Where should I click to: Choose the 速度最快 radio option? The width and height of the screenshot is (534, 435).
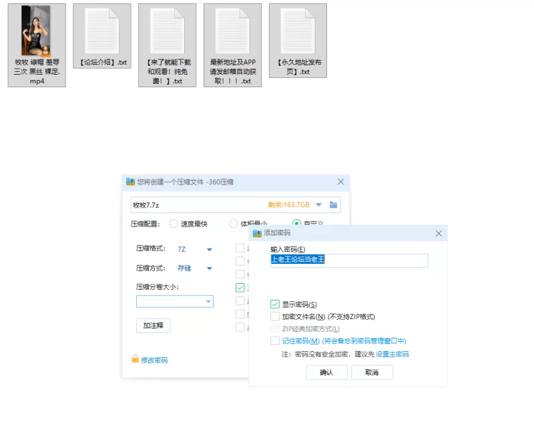pyautogui.click(x=174, y=224)
